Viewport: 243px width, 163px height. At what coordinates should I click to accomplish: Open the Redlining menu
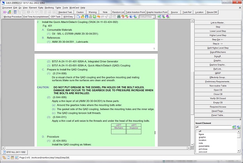pyautogui.click(x=49, y=7)
